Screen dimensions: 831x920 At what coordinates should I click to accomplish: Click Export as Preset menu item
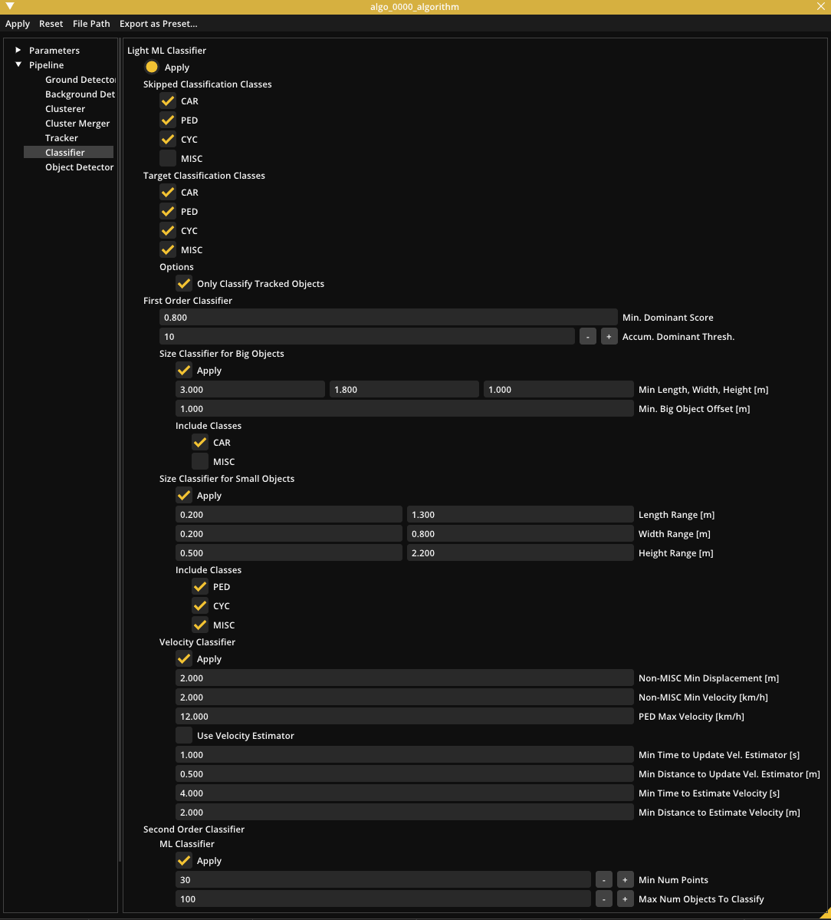[x=158, y=24]
